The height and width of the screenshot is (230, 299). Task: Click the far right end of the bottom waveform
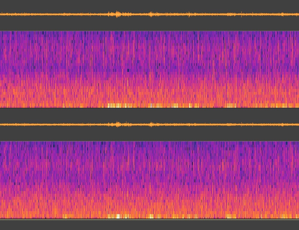pos(298,124)
